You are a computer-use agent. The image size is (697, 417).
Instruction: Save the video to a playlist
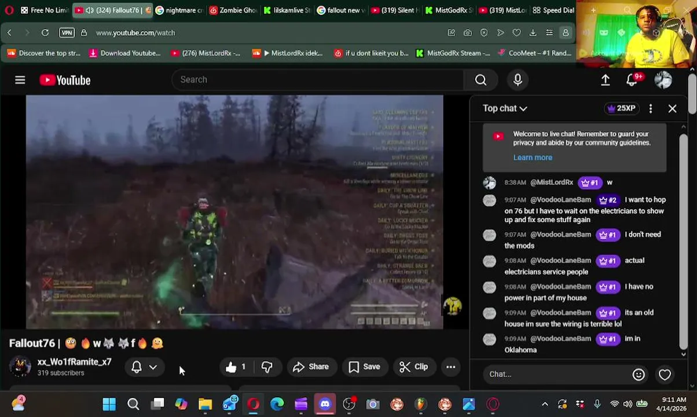364,367
